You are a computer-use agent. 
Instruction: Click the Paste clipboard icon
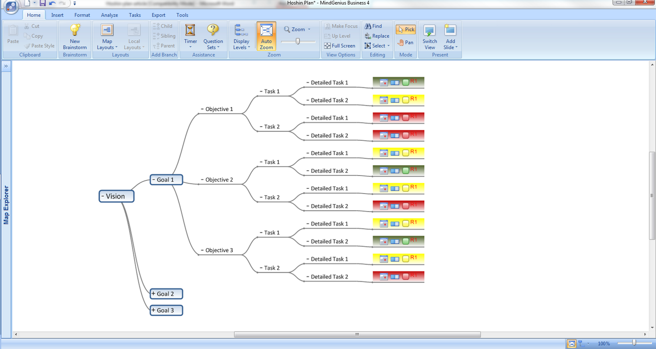point(13,30)
